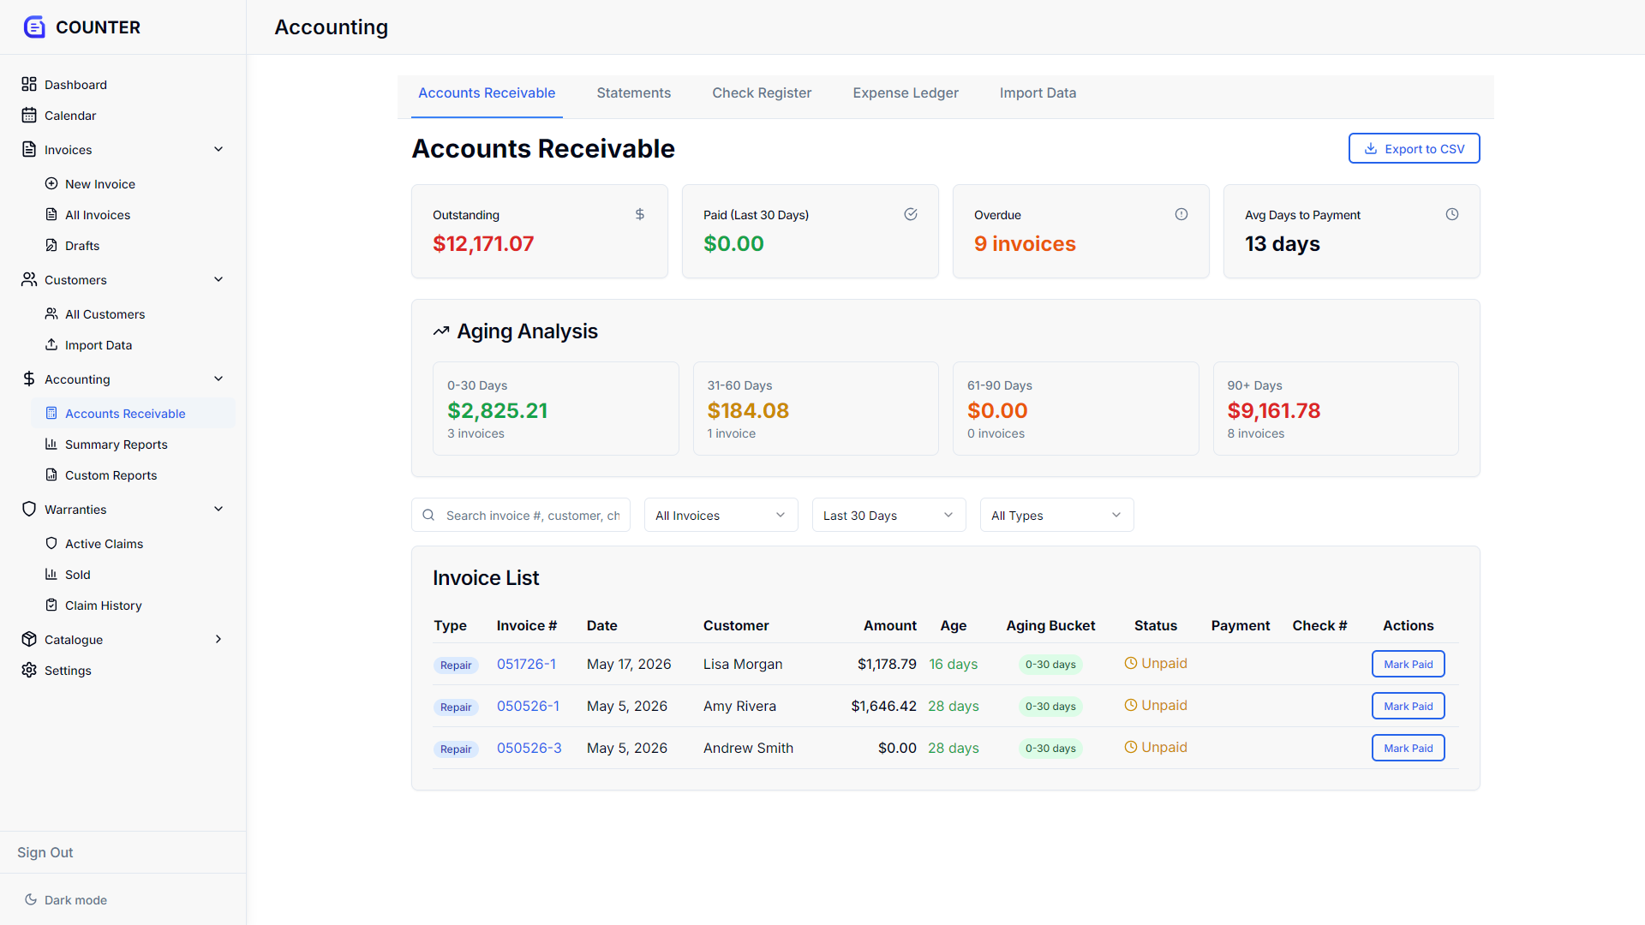This screenshot has height=925, width=1645.
Task: Open invoice link 051726-1
Action: pyautogui.click(x=526, y=664)
